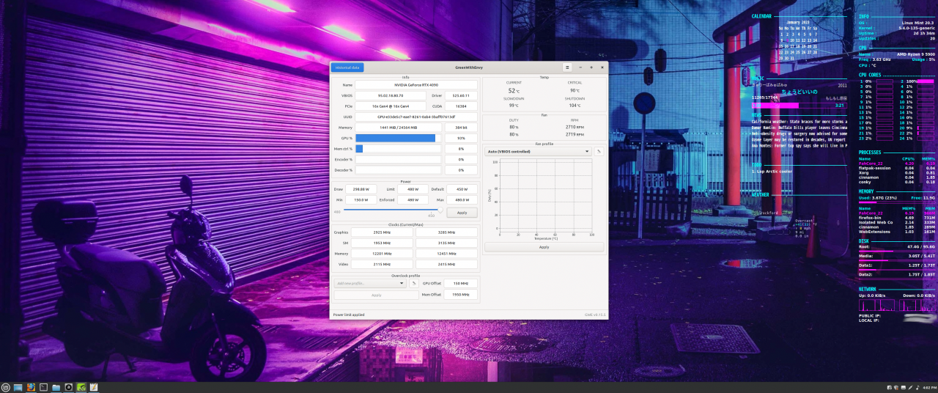
Task: Click the fan profile edit pencil icon
Action: 599,151
